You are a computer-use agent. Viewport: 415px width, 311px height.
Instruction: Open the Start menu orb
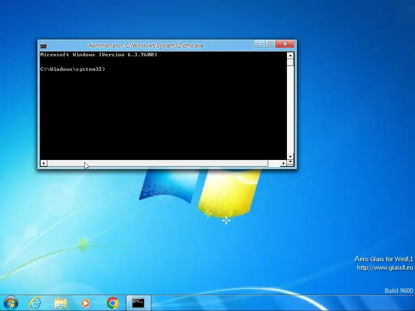click(11, 303)
